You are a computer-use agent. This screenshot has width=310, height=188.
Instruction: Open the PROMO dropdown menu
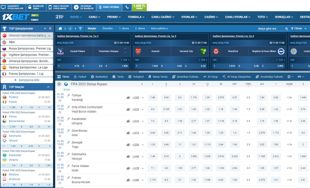pos(114,17)
